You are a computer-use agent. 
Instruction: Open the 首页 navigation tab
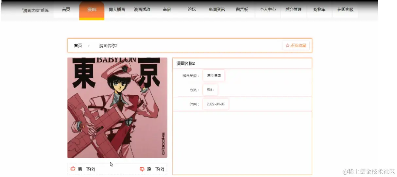coord(66,9)
